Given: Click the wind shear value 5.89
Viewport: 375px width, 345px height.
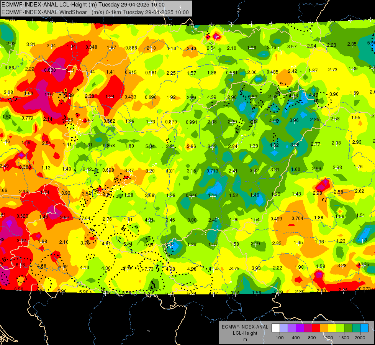Looking at the screenshot, I should click(x=69, y=95).
